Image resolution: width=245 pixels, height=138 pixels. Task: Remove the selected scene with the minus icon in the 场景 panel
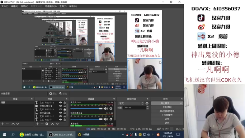click(x=7, y=124)
